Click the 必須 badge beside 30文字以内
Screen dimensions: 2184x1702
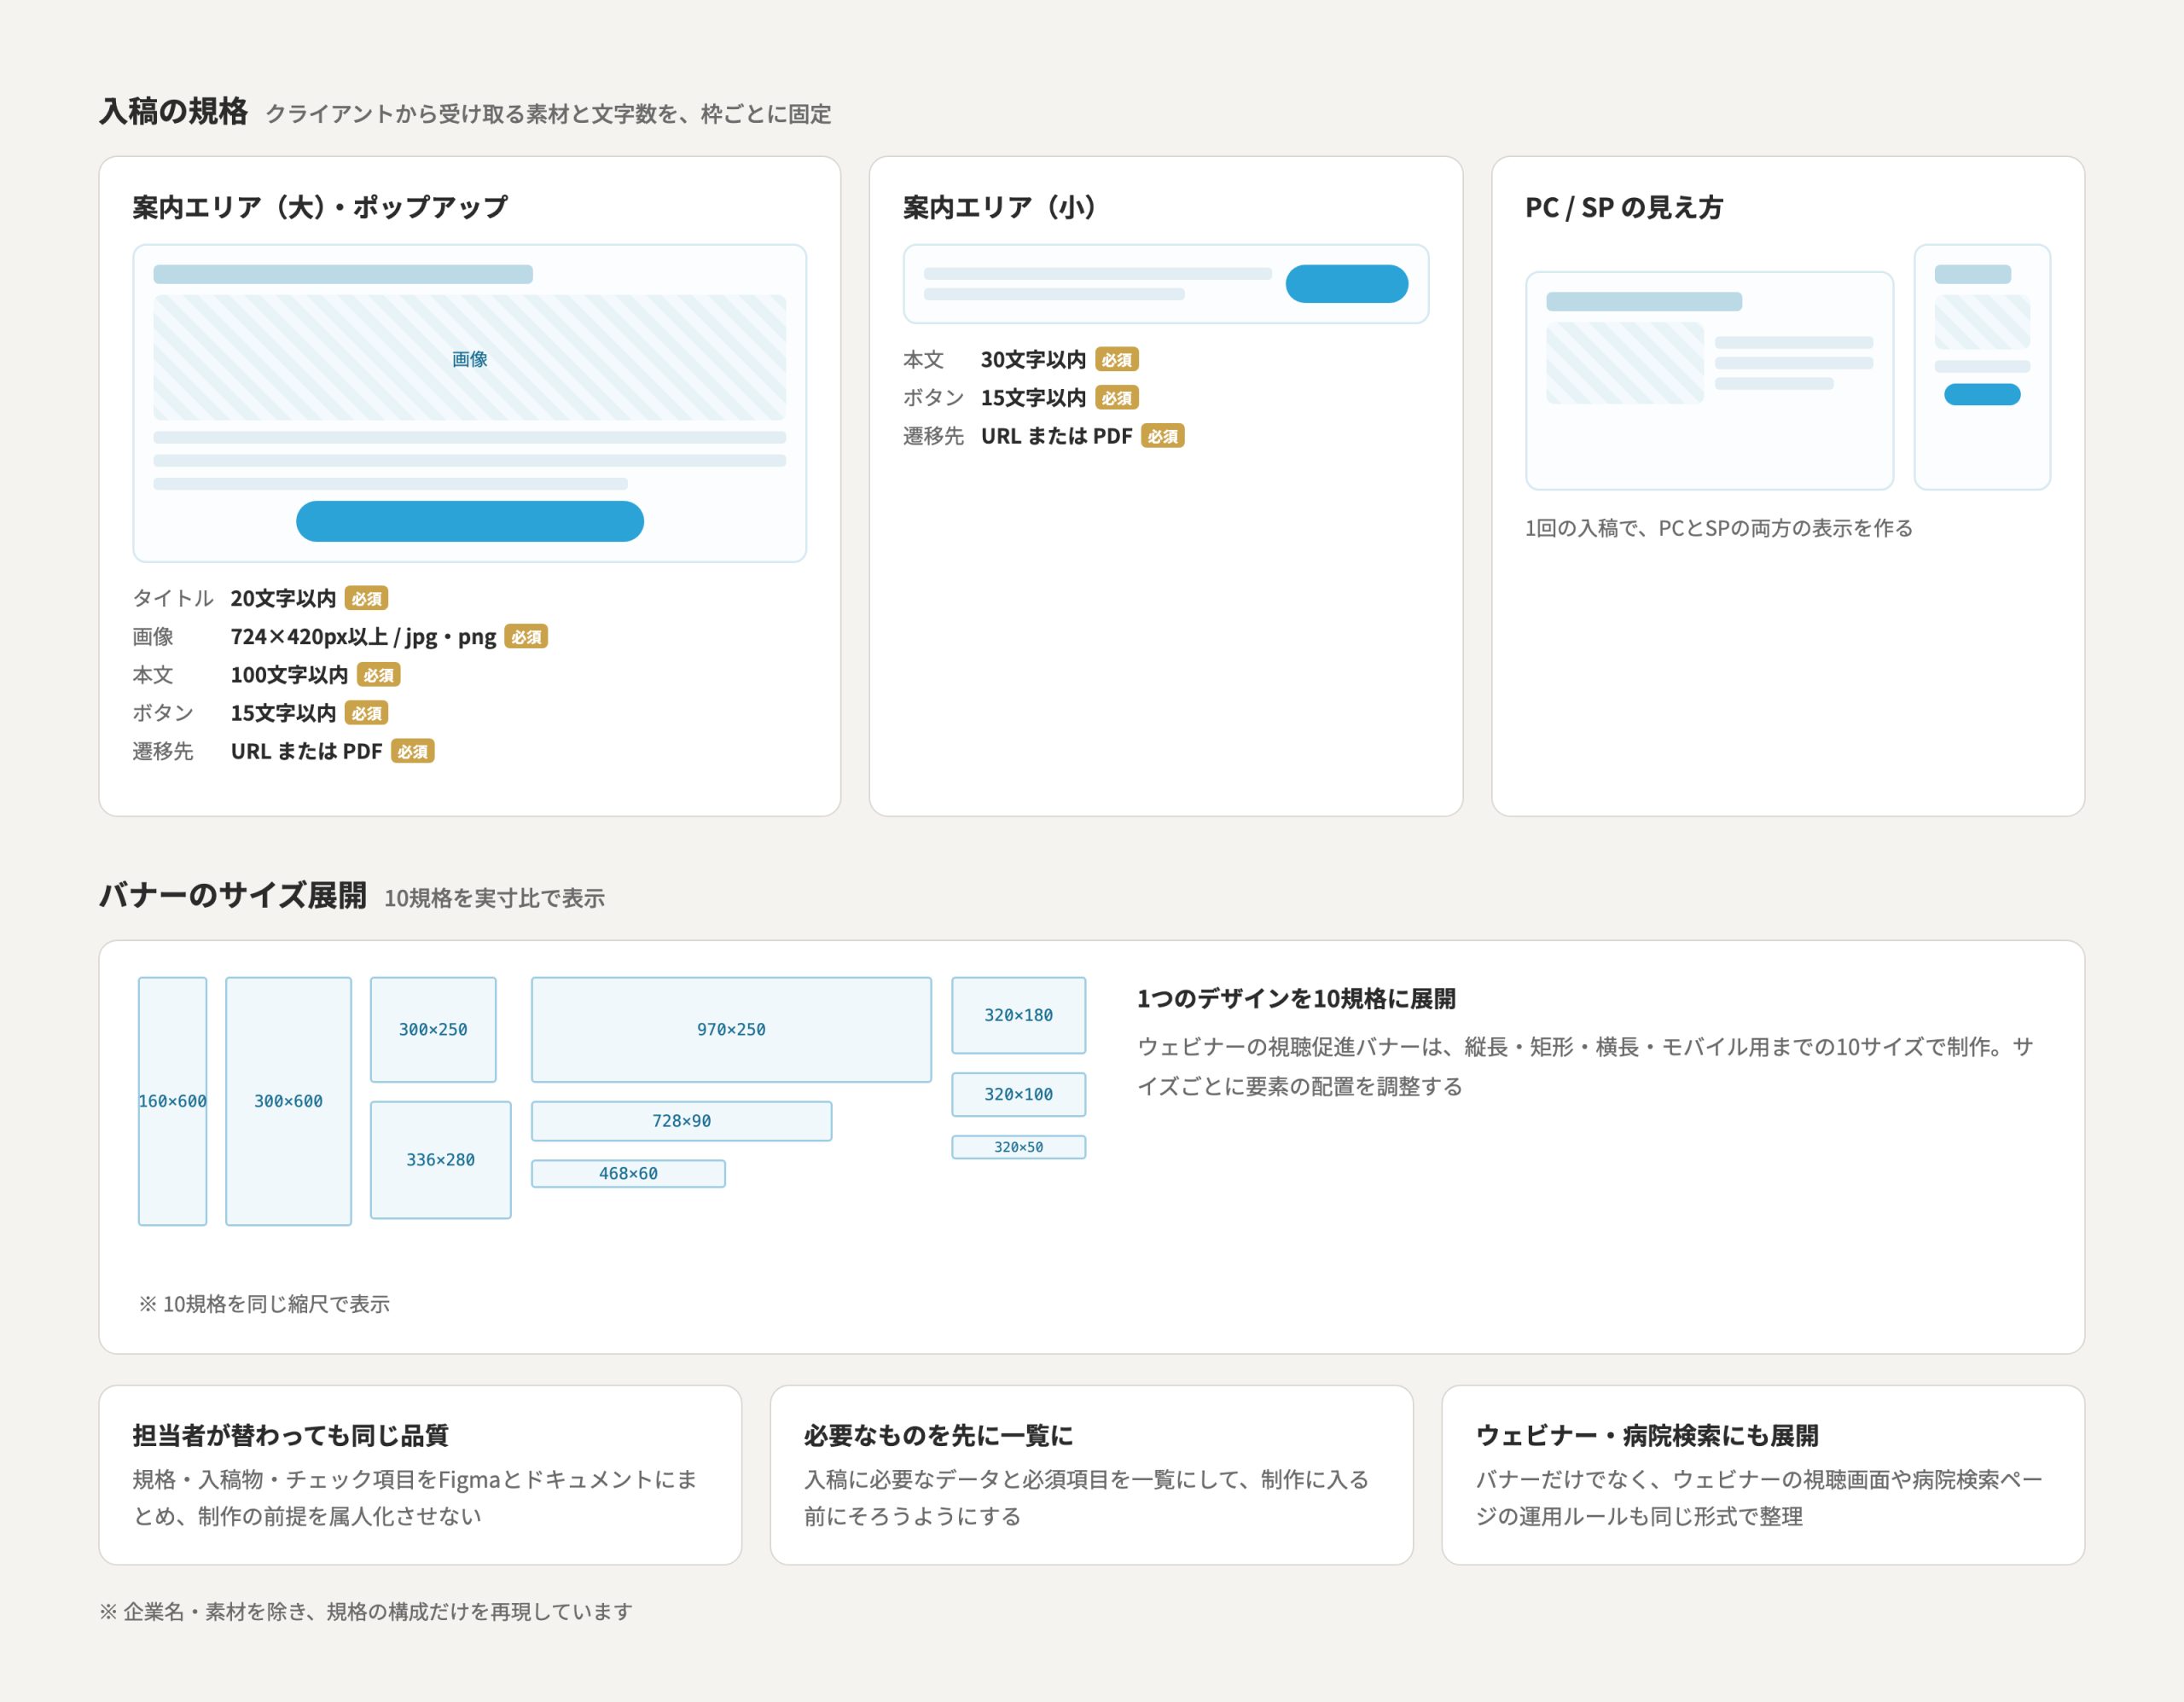pyautogui.click(x=1117, y=360)
